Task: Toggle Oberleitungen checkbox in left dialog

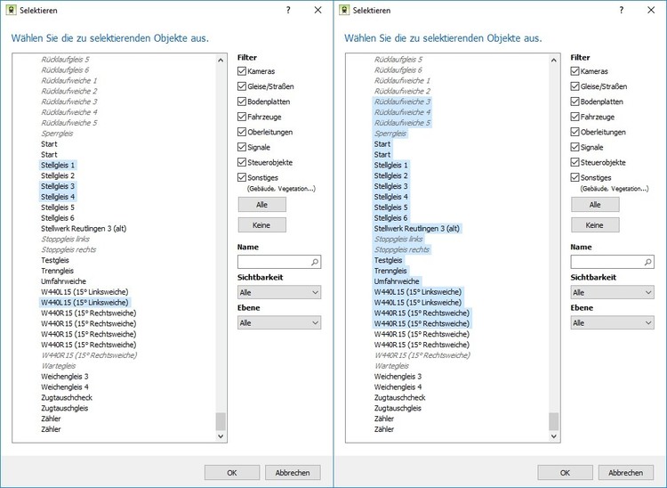Action: tap(242, 132)
